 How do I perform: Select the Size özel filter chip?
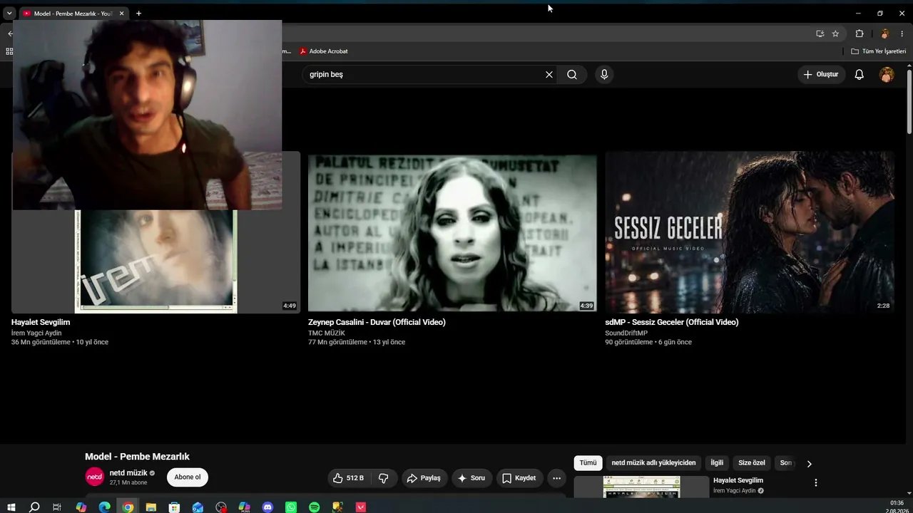coord(752,463)
